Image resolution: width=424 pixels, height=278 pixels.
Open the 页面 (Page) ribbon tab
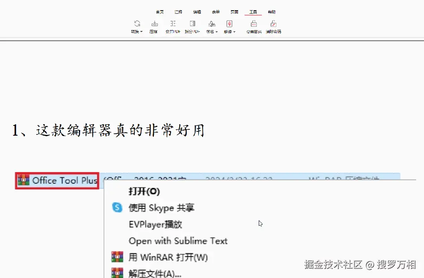[x=234, y=12]
